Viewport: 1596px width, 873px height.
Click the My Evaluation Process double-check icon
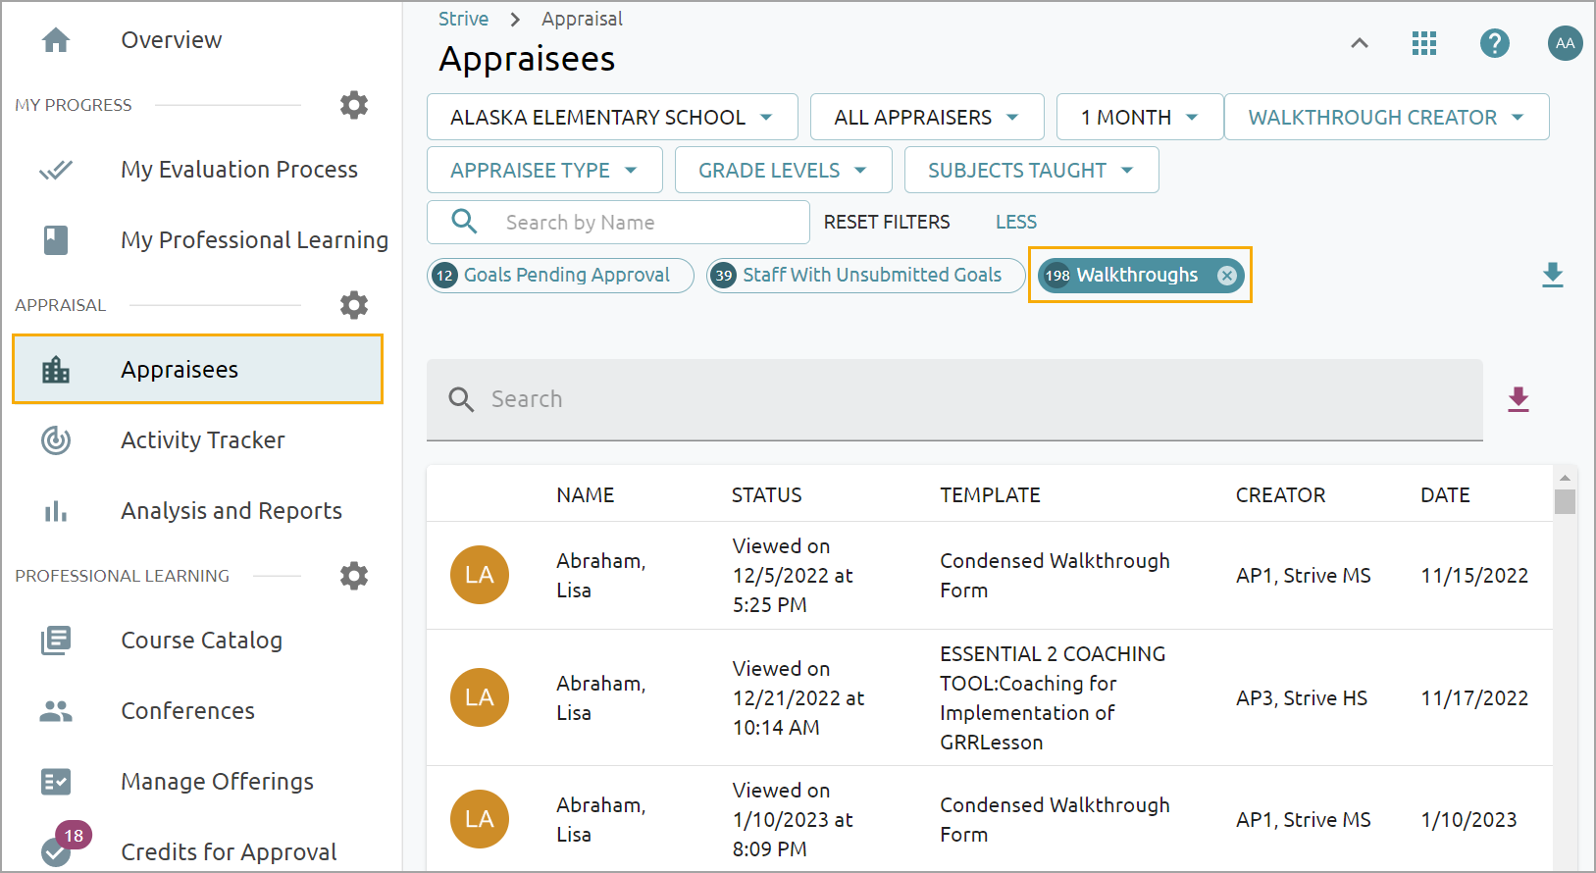56,170
